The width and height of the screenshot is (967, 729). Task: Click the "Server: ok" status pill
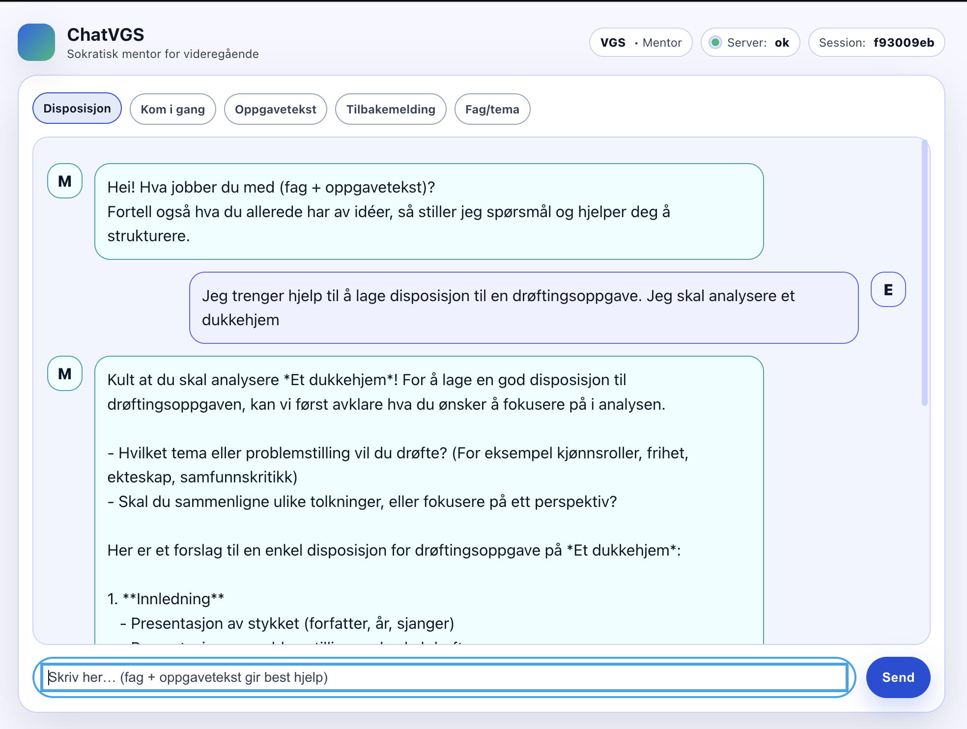[x=750, y=43]
